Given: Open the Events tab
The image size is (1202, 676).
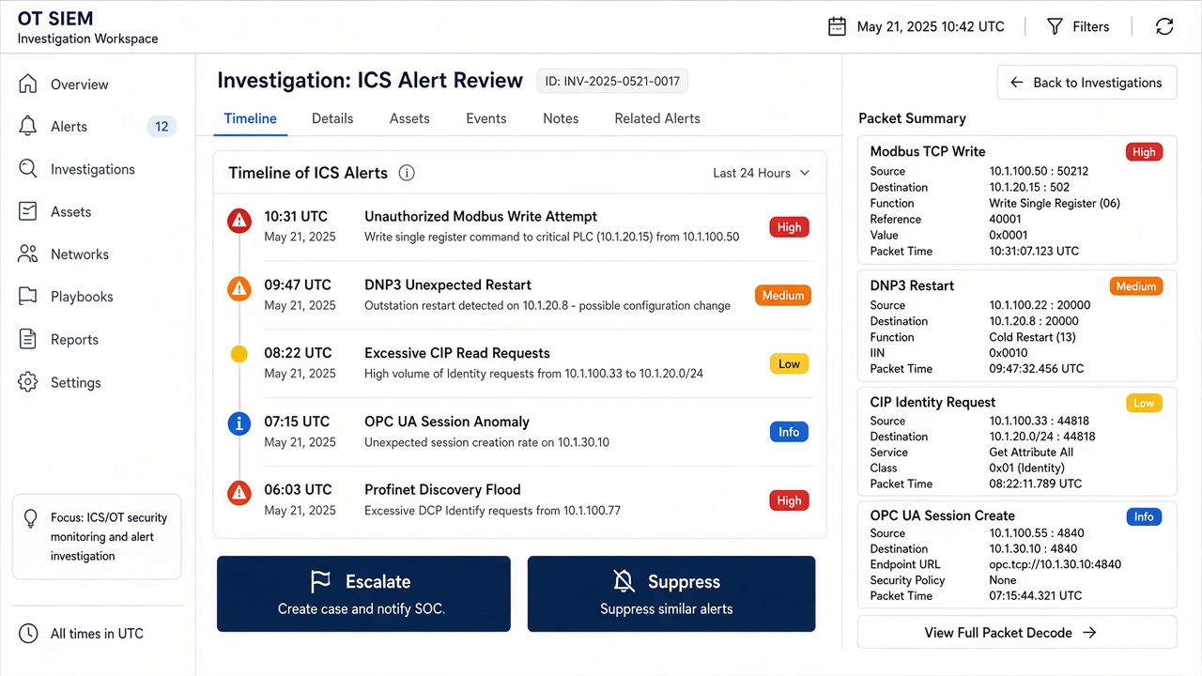Looking at the screenshot, I should (x=485, y=118).
